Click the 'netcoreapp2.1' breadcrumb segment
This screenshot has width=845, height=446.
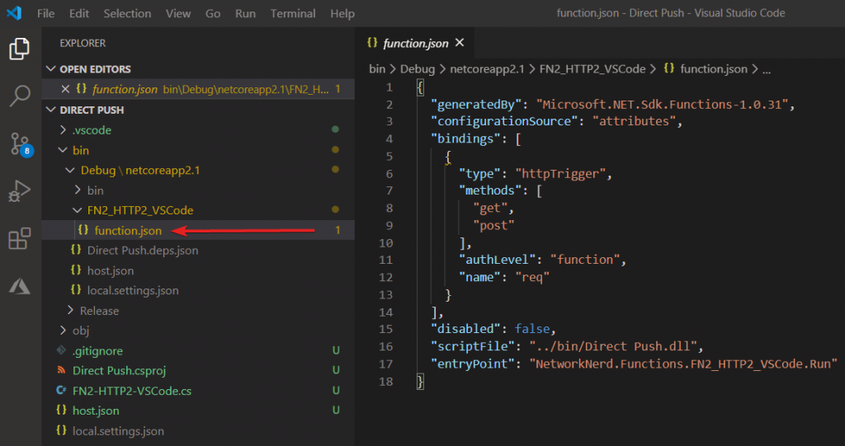[487, 69]
